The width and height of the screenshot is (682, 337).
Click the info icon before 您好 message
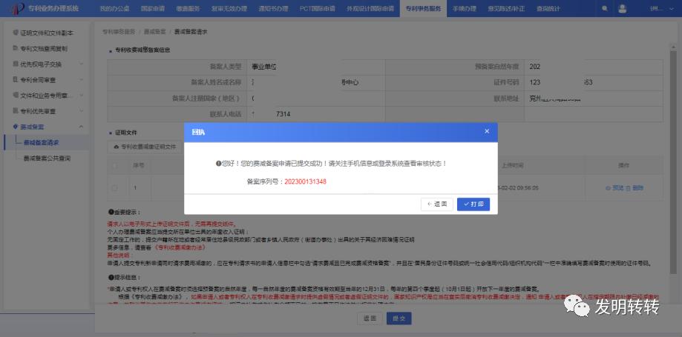tap(218, 164)
